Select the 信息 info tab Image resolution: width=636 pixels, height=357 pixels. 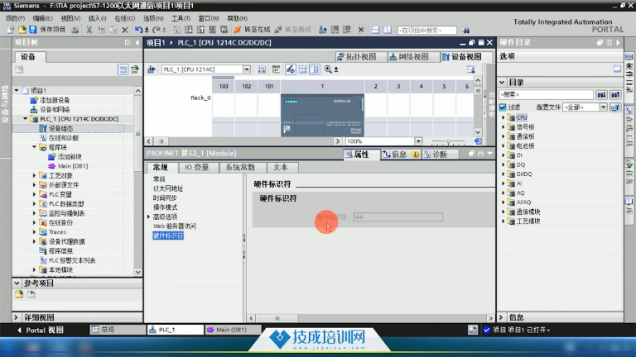(400, 155)
